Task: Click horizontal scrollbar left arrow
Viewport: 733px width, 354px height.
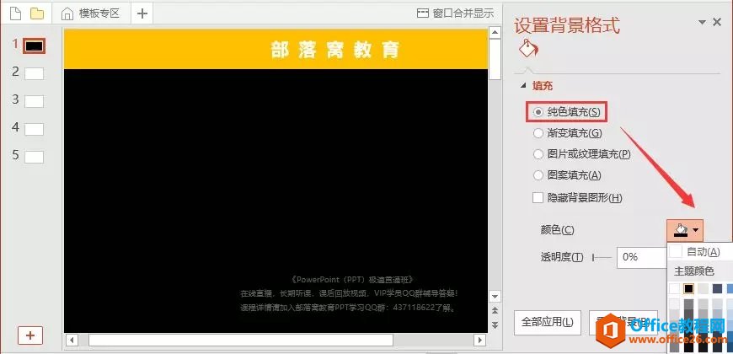Action: (72, 340)
